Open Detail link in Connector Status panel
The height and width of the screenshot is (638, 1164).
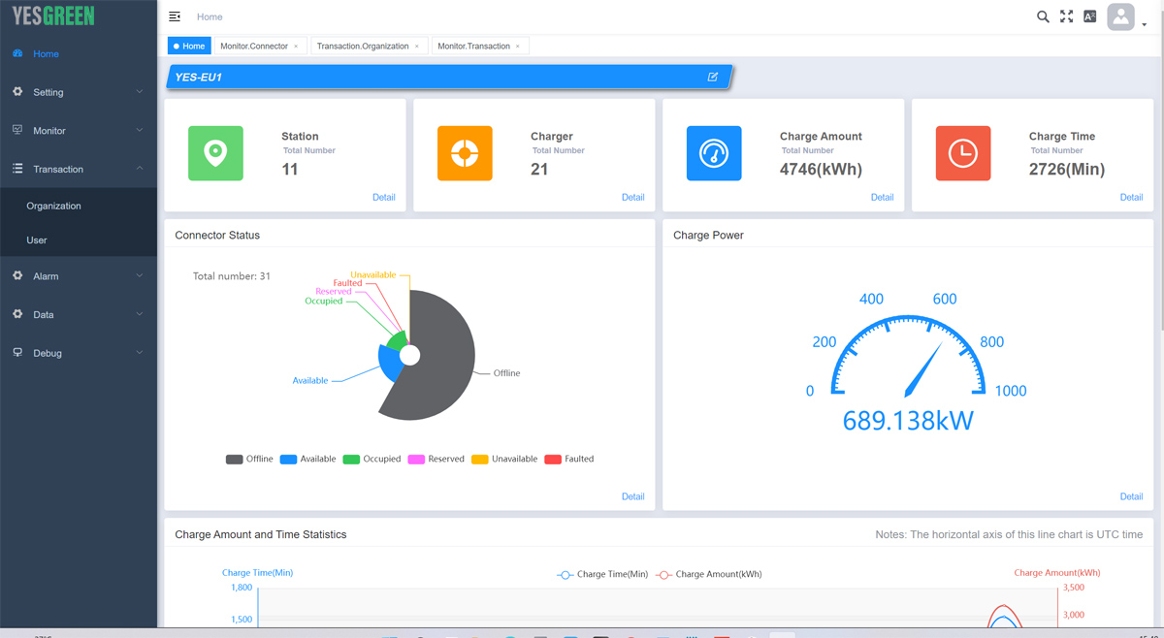click(x=632, y=496)
